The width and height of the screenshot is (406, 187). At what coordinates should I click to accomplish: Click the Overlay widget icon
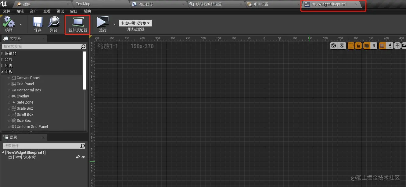14,96
